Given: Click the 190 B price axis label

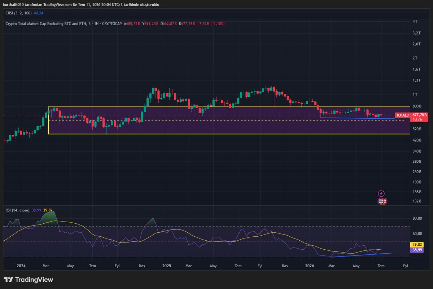Looking at the screenshot, I should (x=417, y=182).
